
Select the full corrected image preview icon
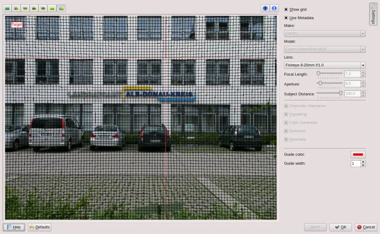pyautogui.click(x=52, y=8)
